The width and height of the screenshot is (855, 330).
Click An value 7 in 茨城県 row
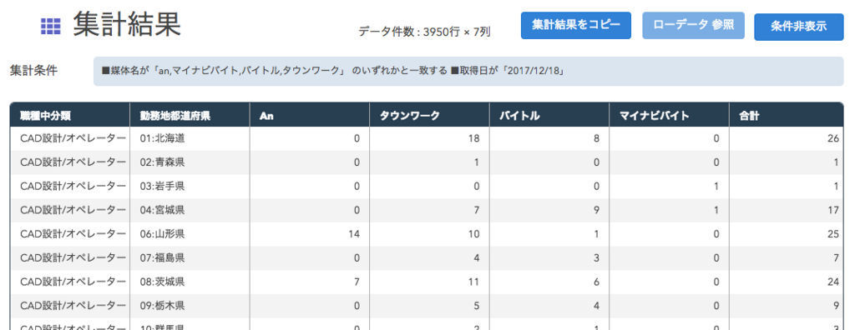357,282
